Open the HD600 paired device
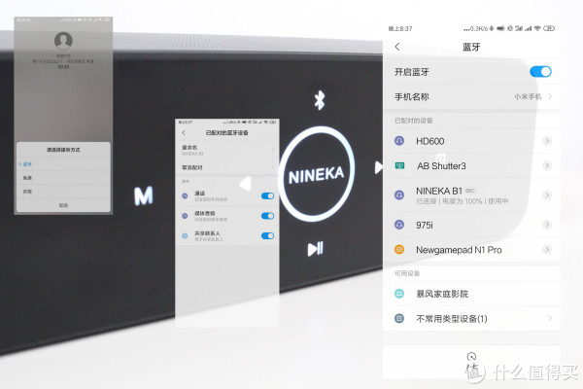 [x=471, y=141]
